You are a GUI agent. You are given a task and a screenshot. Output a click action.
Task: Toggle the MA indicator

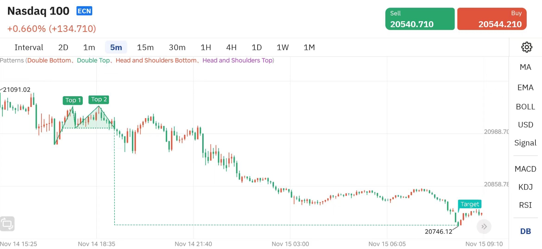[525, 67]
